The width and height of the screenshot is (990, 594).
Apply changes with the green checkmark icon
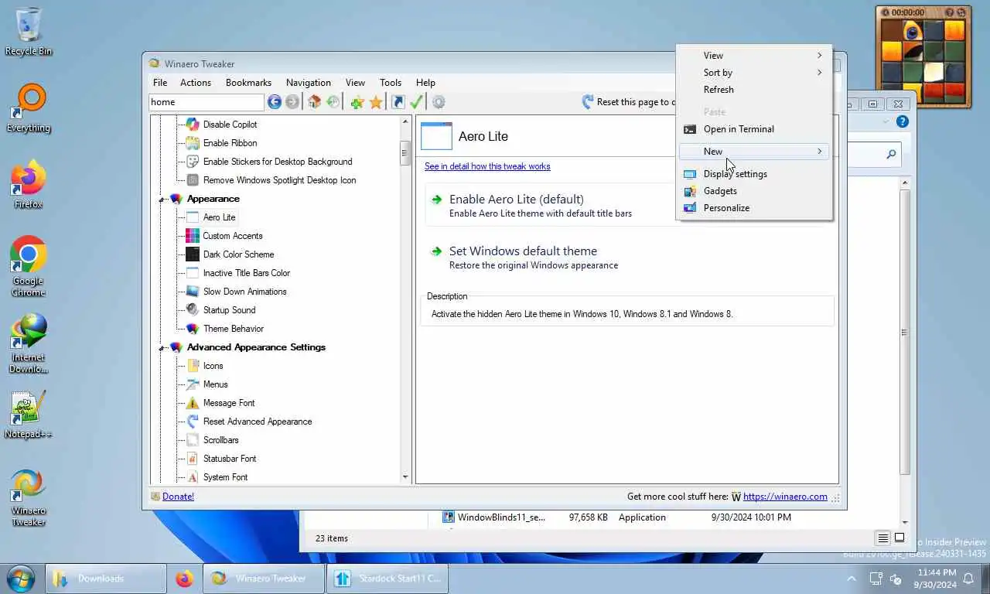click(417, 102)
